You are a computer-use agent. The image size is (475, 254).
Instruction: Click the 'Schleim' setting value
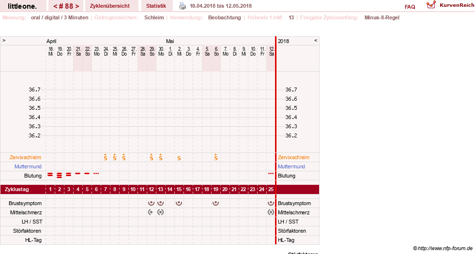pyautogui.click(x=154, y=17)
